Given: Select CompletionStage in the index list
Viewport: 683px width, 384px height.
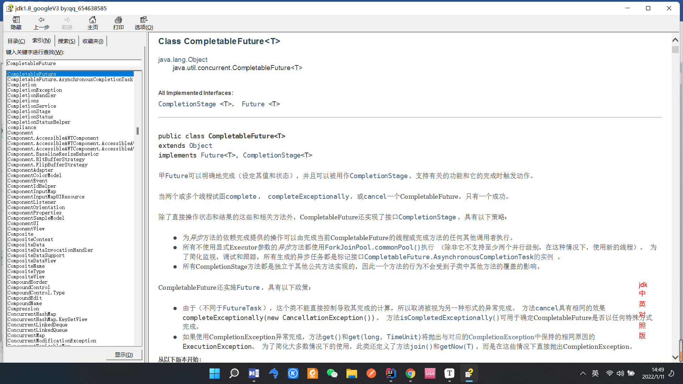Looking at the screenshot, I should [x=29, y=111].
